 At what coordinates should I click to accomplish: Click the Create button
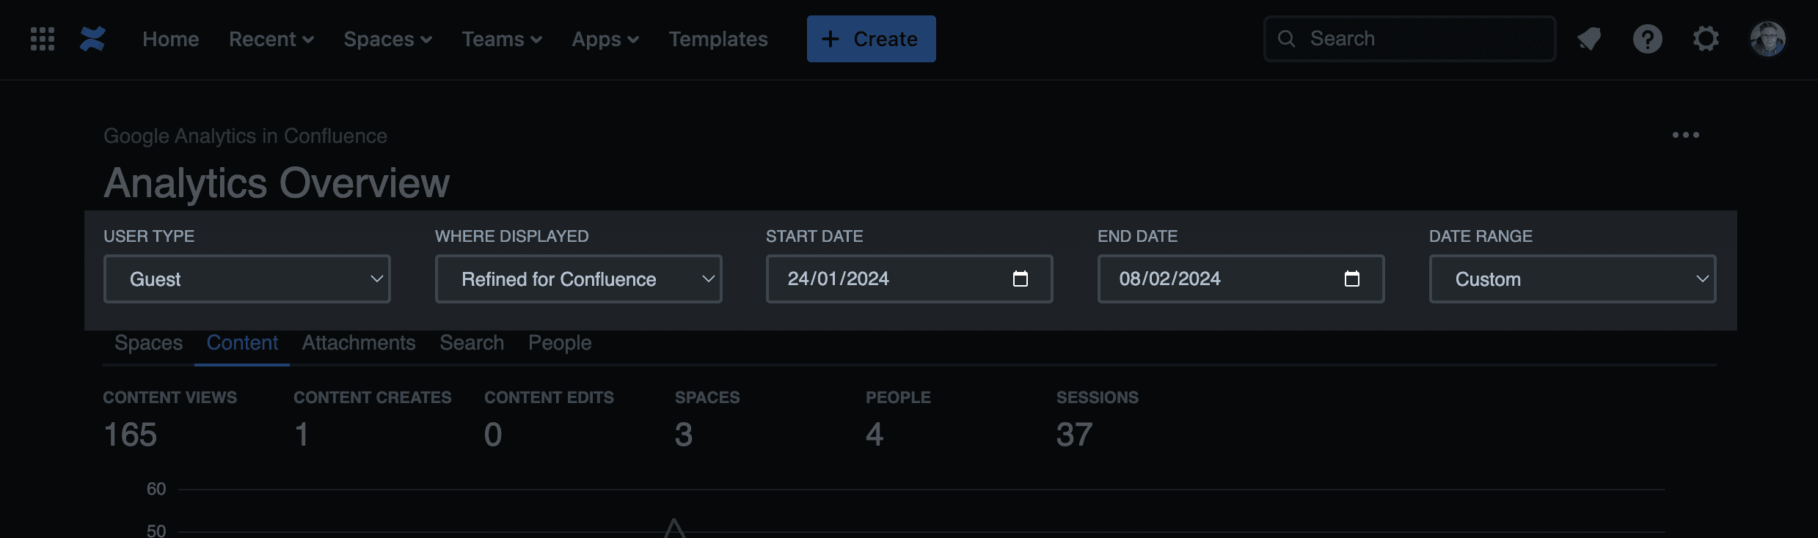coord(871,39)
